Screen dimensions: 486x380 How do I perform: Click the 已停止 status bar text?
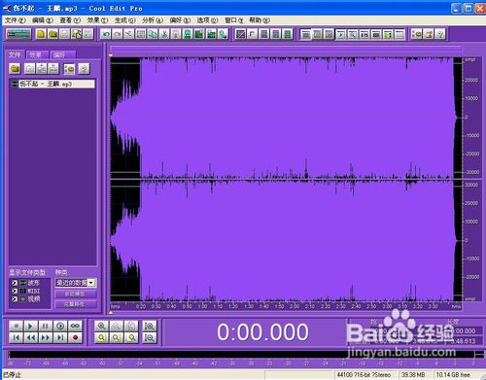pyautogui.click(x=13, y=375)
